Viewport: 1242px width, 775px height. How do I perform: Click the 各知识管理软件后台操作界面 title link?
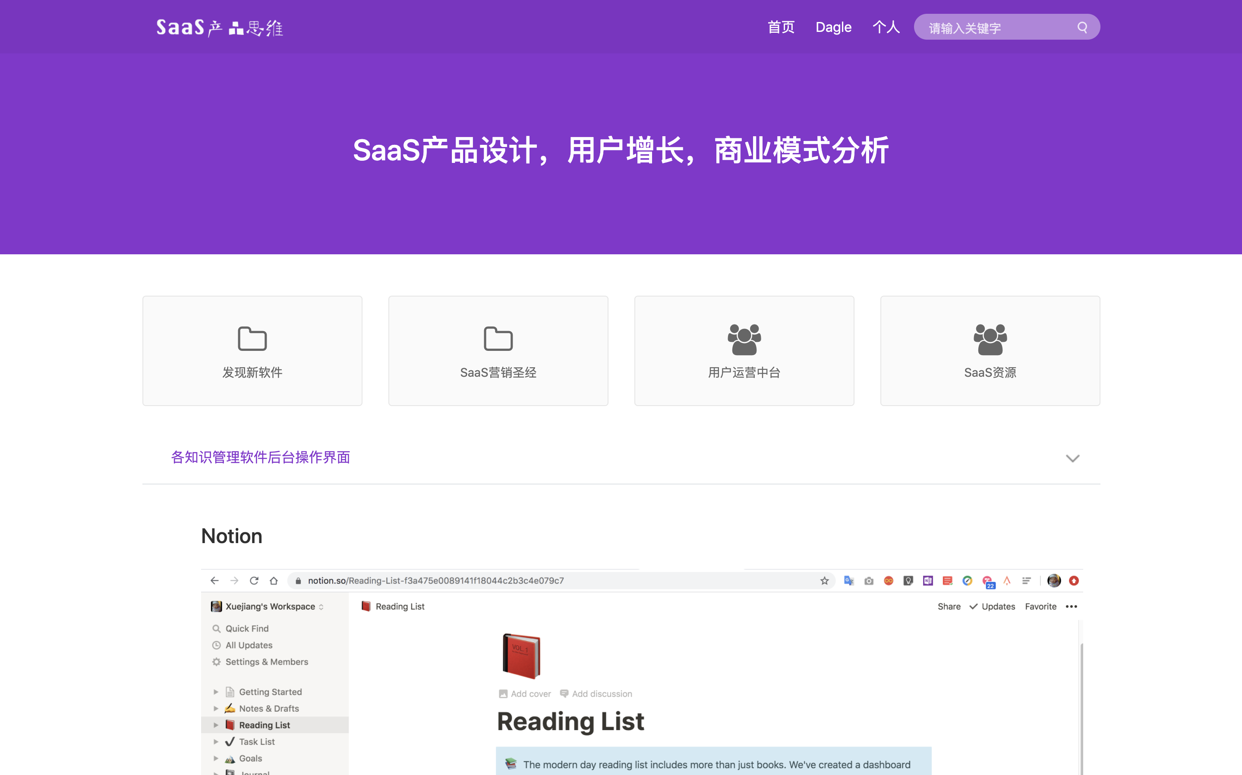pyautogui.click(x=261, y=457)
